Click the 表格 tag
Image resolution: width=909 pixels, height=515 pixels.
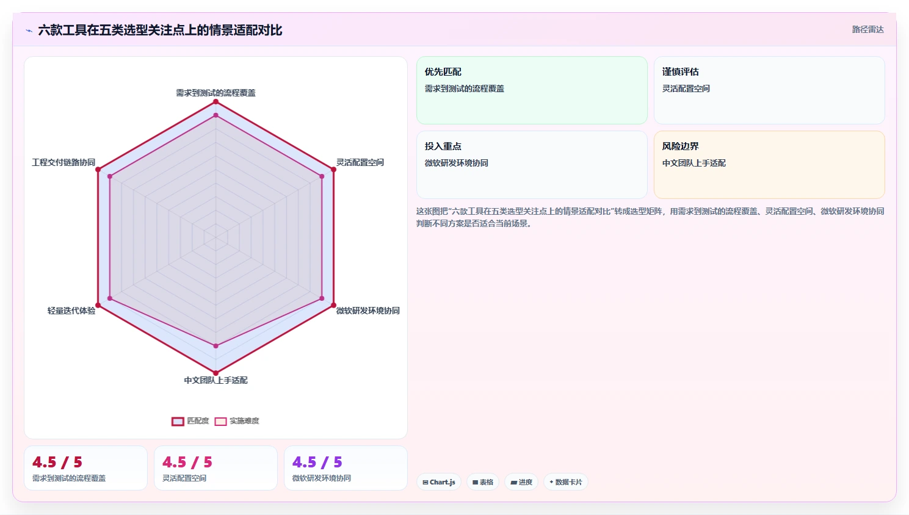tap(483, 482)
